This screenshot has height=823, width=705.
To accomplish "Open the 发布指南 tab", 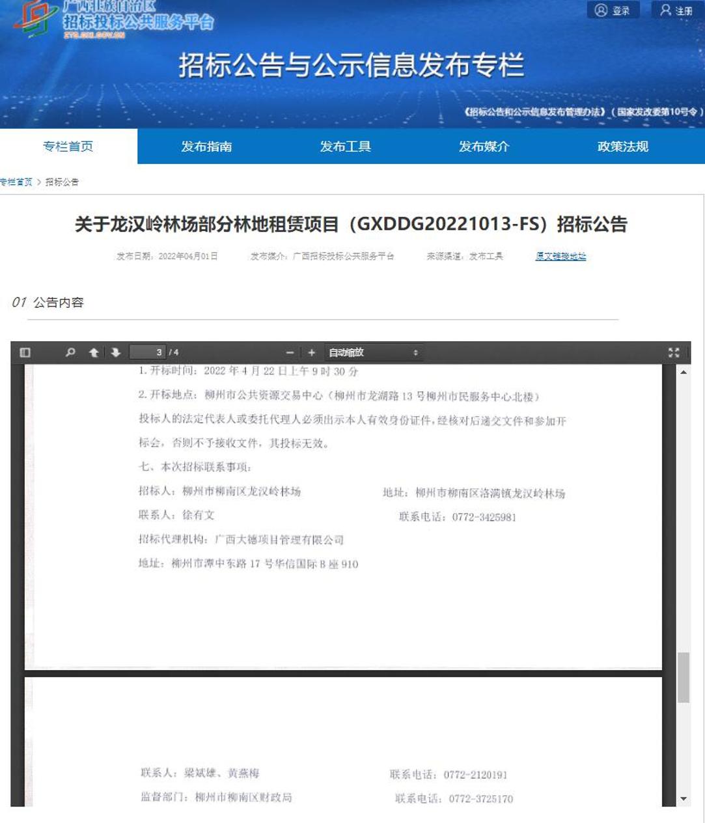I will [x=206, y=146].
